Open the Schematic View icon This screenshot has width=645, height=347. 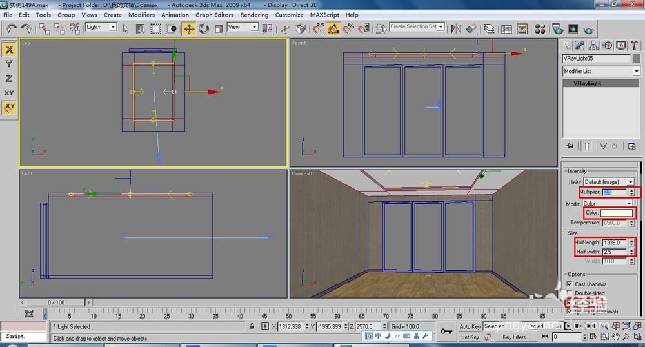pos(522,29)
